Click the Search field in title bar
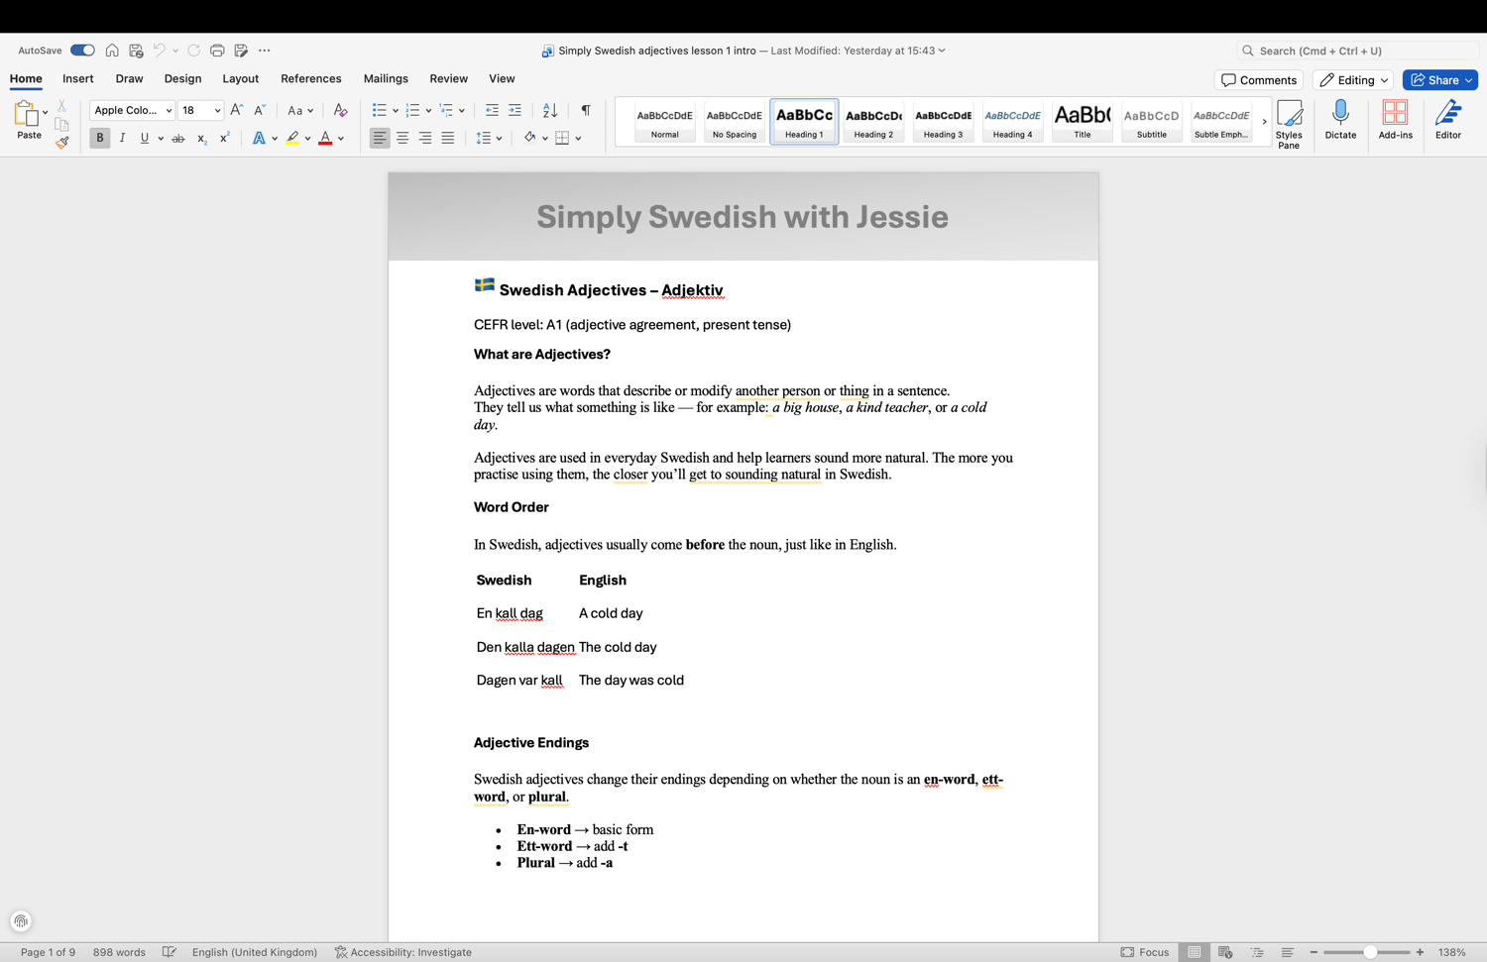Image resolution: width=1487 pixels, height=962 pixels. [x=1358, y=51]
